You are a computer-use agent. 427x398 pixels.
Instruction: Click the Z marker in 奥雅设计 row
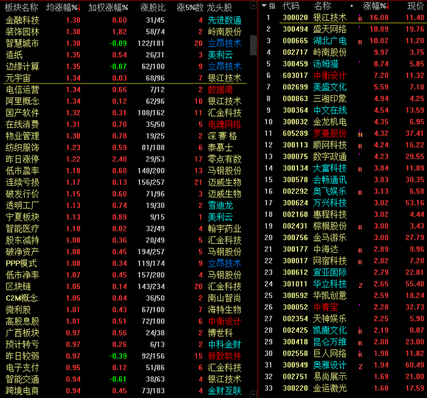click(360, 367)
